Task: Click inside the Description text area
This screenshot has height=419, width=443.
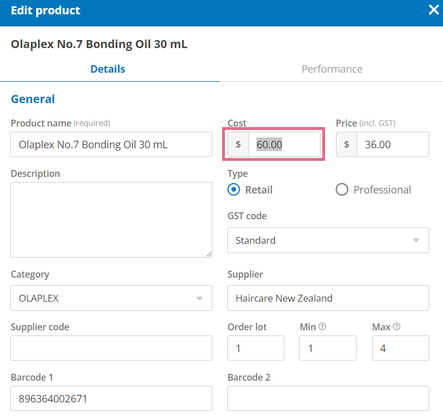Action: pos(111,220)
